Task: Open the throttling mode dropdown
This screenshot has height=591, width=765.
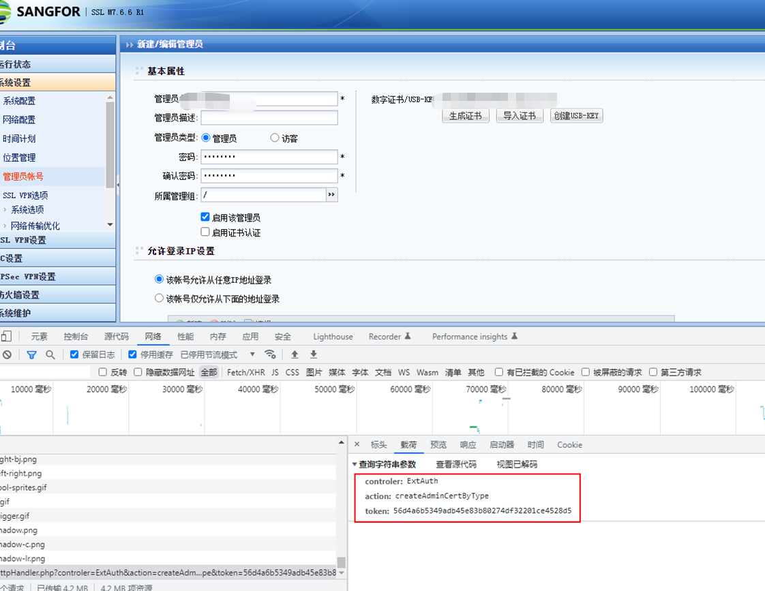Action: pyautogui.click(x=252, y=354)
